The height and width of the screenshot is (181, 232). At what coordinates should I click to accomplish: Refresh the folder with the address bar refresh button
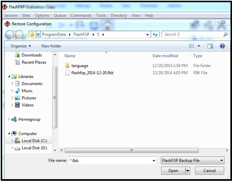coord(155,35)
